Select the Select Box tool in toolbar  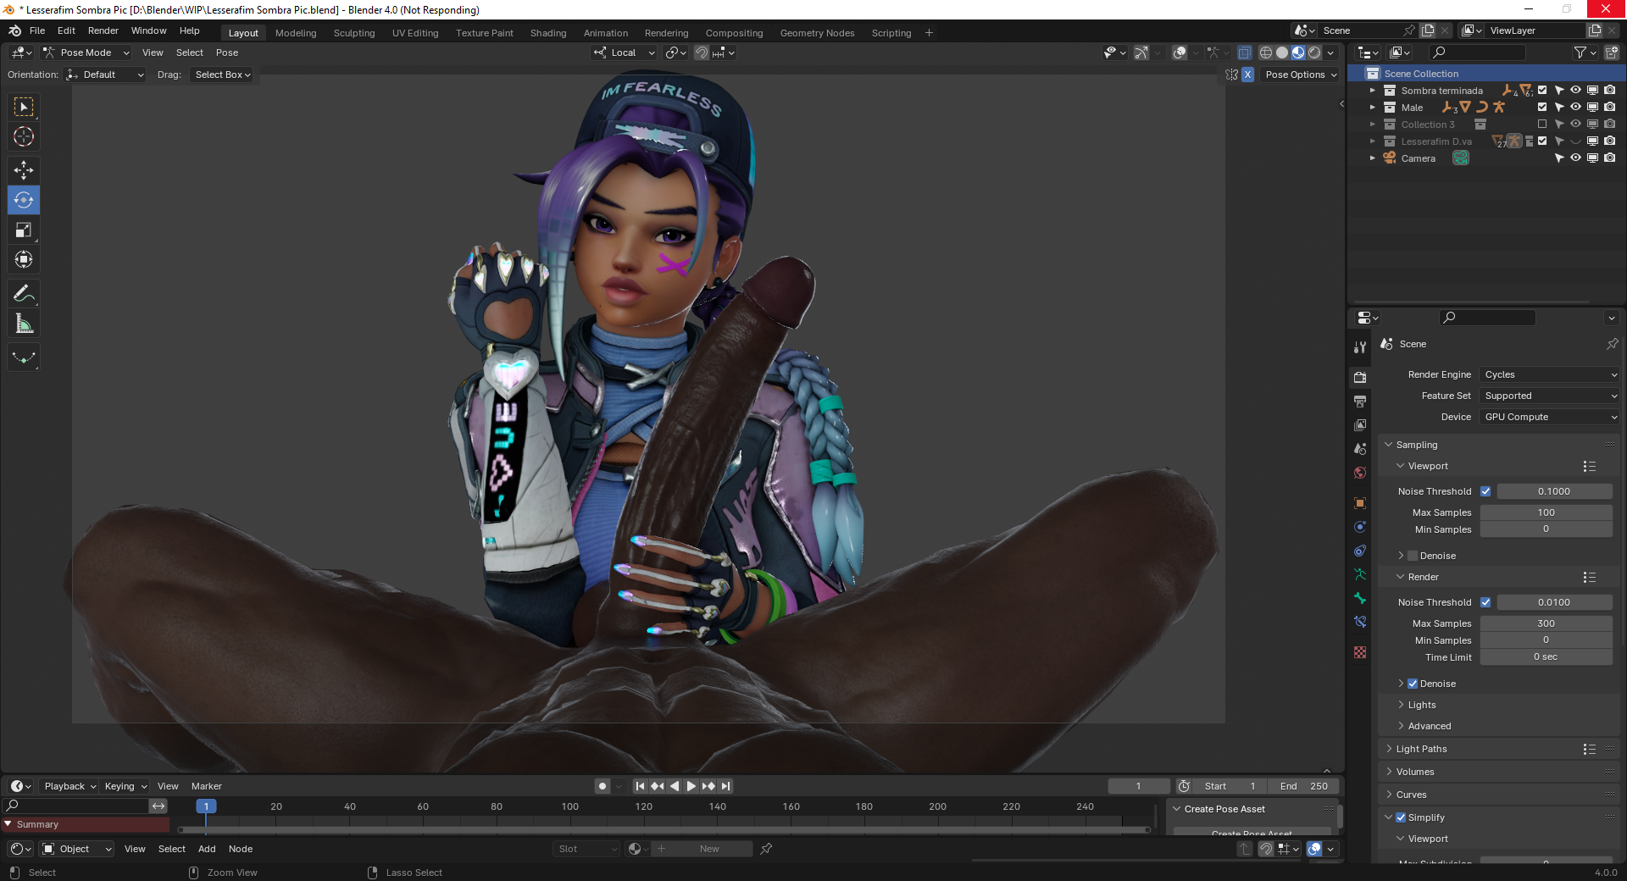tap(24, 107)
